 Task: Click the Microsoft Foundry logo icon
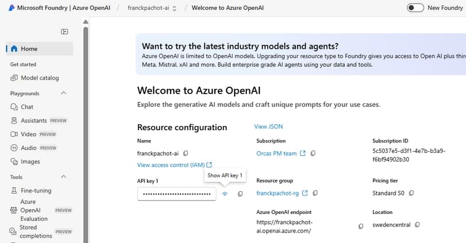point(12,8)
